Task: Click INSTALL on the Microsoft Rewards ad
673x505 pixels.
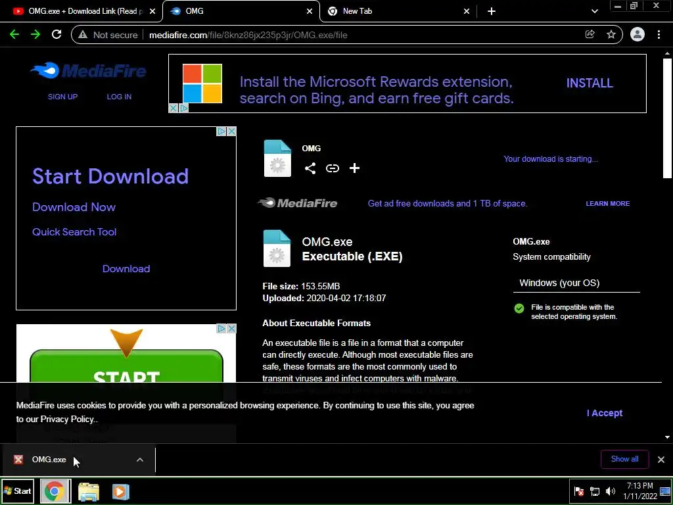Action: tap(590, 84)
